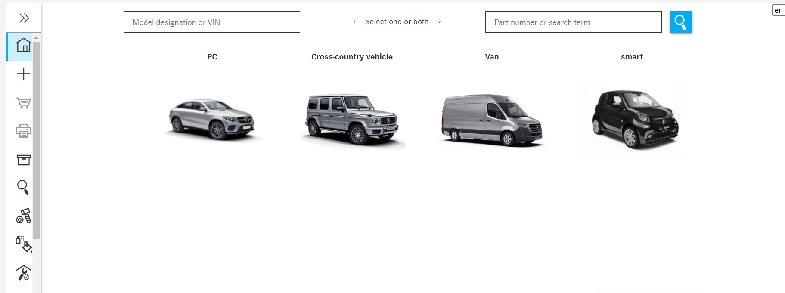Screen dimensions: 785x293
Task: Open the workshop tools wrench icon
Action: (x=23, y=273)
